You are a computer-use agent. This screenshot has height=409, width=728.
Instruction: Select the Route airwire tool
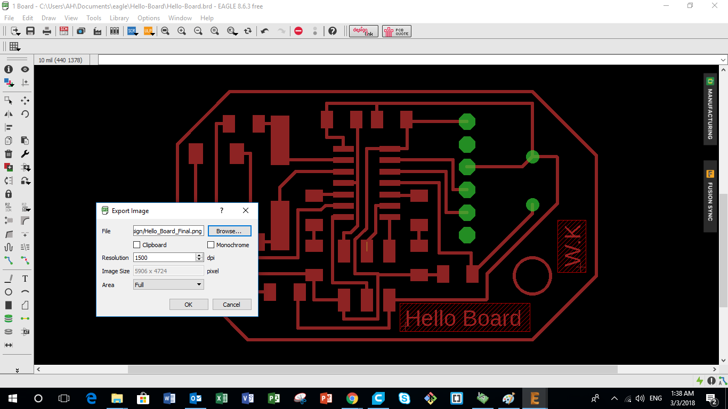[x=9, y=260]
